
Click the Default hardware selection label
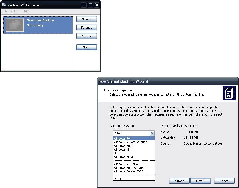click(180, 126)
